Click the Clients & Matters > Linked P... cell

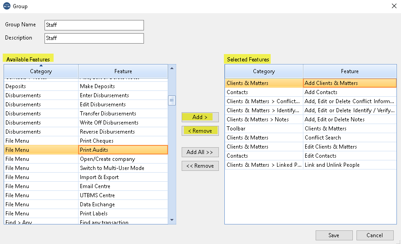tap(264, 165)
